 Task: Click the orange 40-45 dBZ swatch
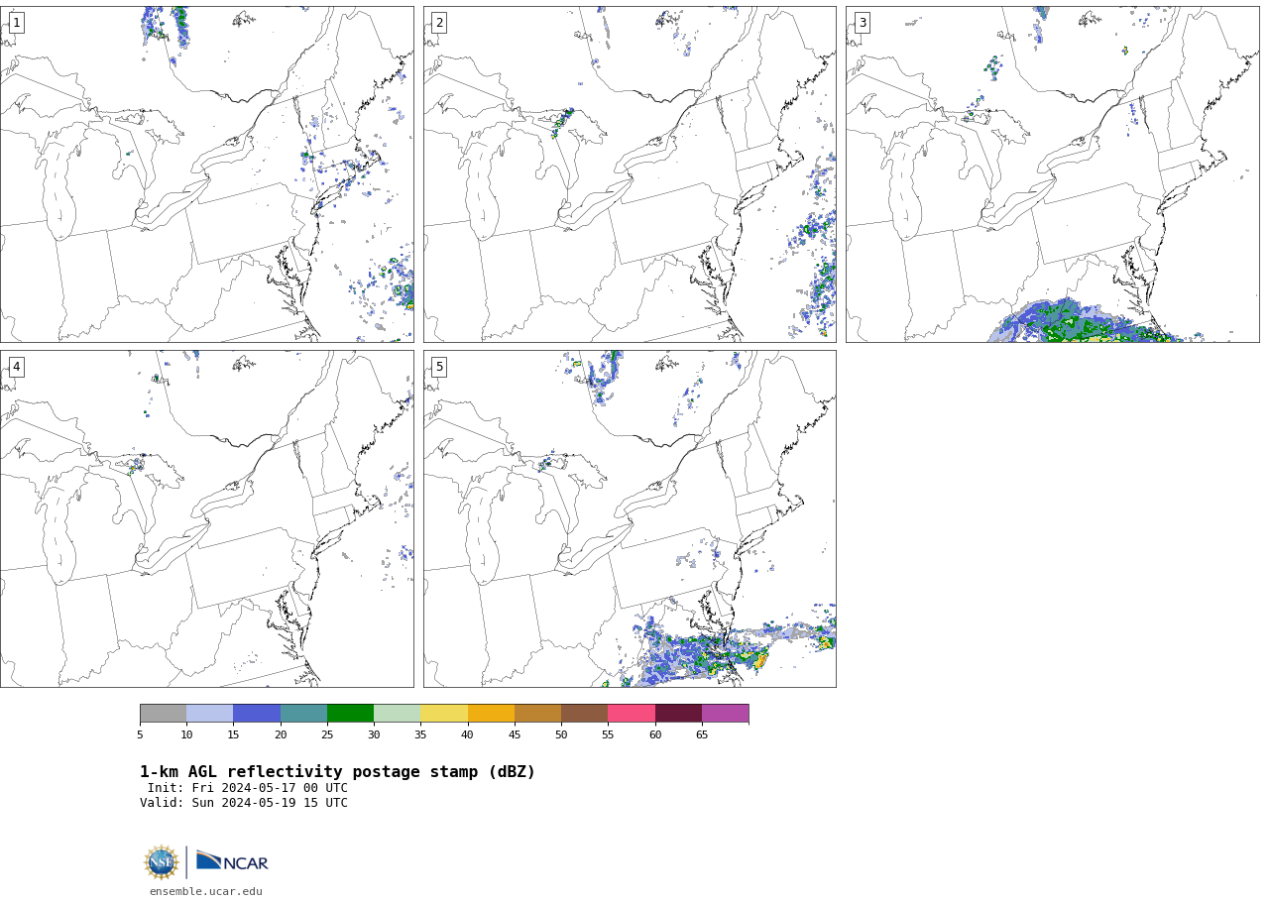click(x=491, y=714)
